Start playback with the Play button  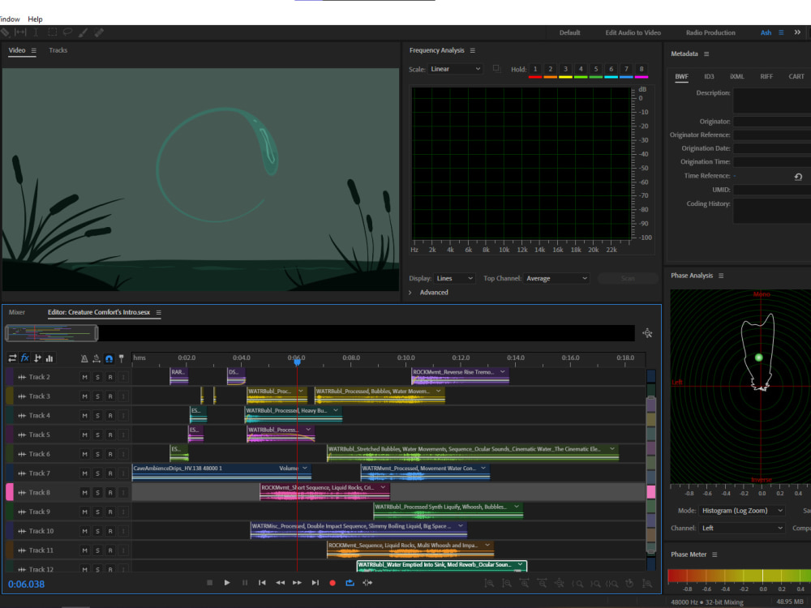click(x=227, y=583)
